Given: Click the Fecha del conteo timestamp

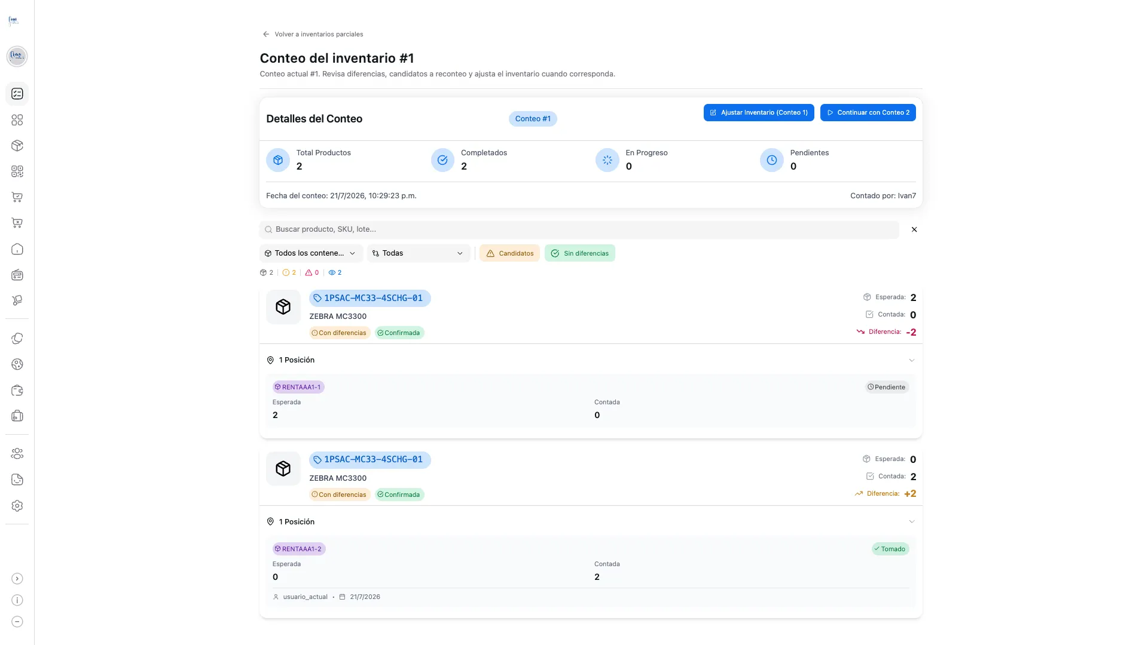Looking at the screenshot, I should [x=341, y=196].
